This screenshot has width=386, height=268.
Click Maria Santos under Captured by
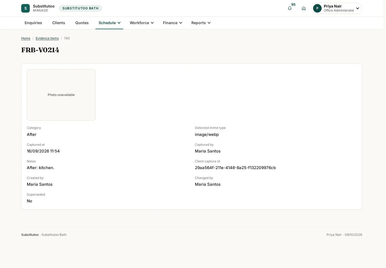click(x=208, y=151)
